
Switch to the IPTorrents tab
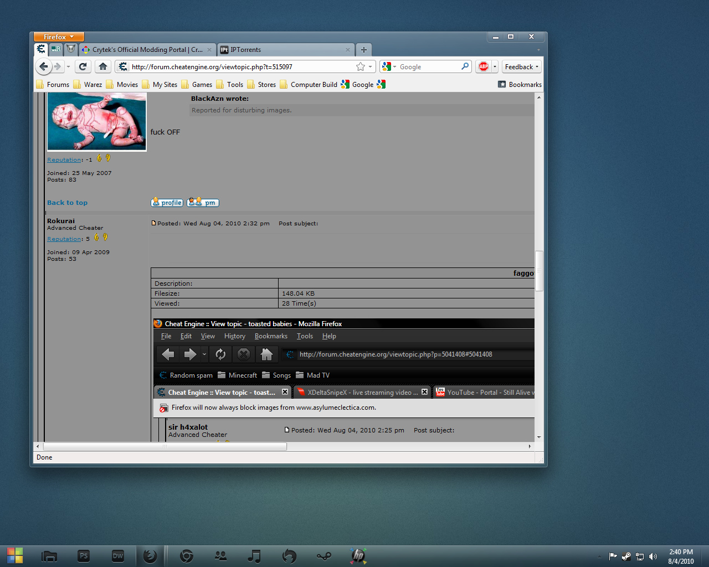pos(285,50)
